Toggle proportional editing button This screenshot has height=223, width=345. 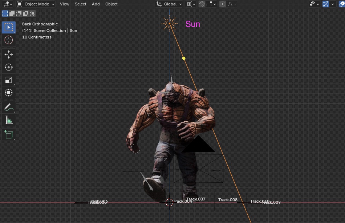[223, 4]
